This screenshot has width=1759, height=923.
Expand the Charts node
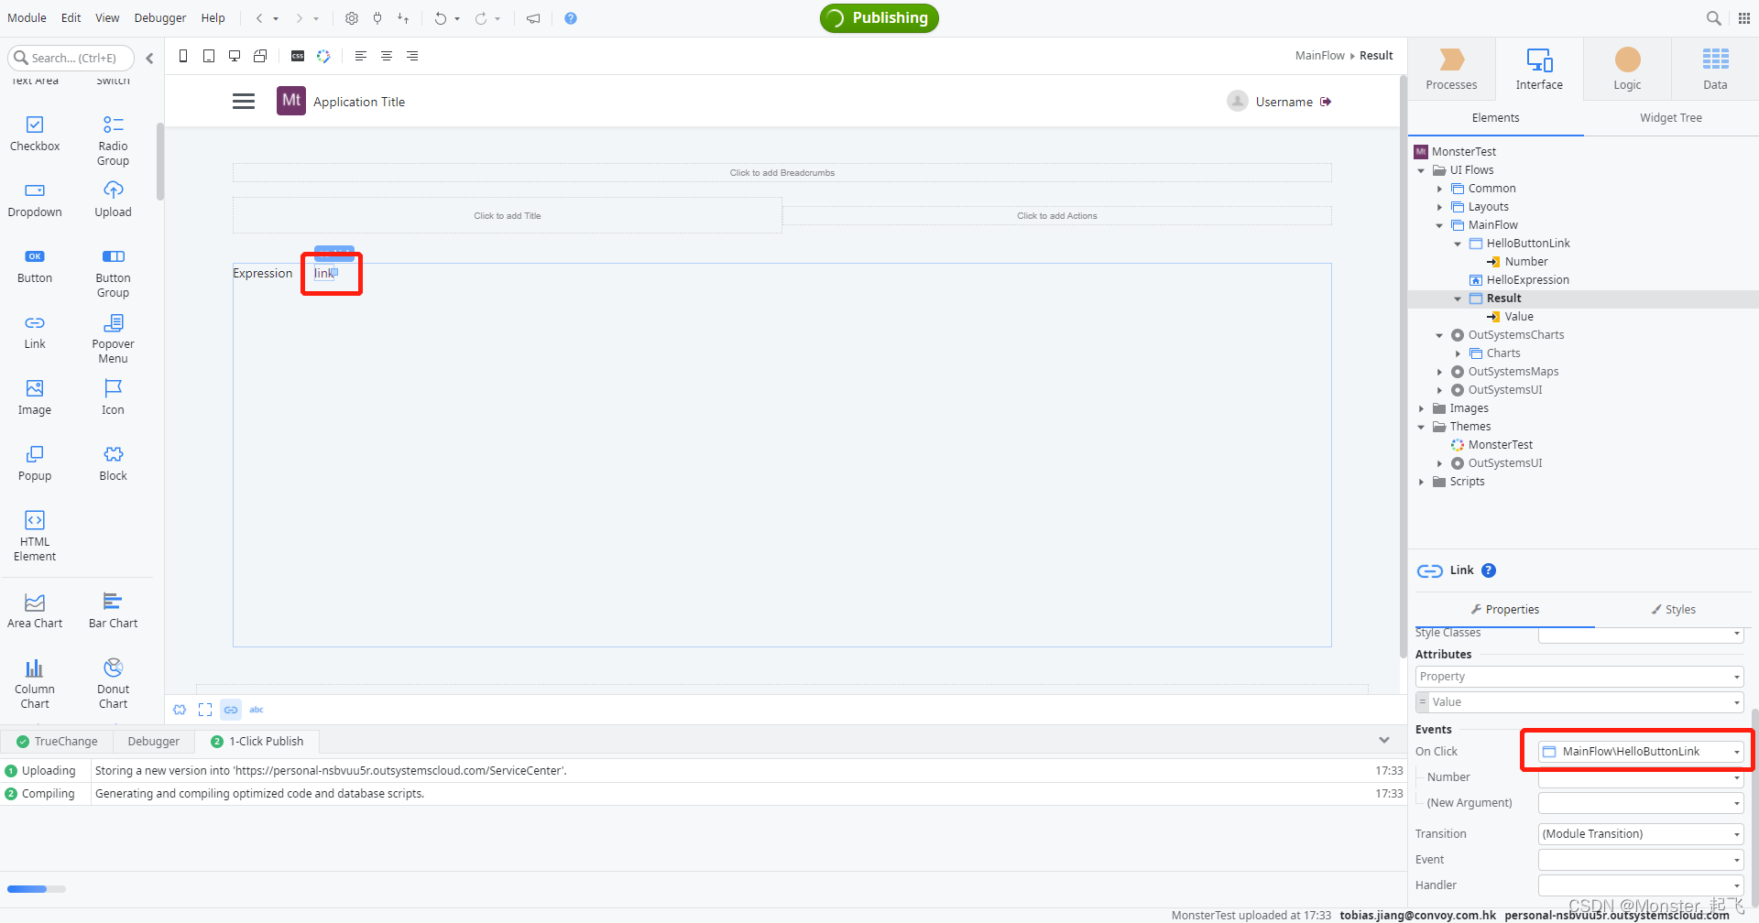pyautogui.click(x=1458, y=353)
